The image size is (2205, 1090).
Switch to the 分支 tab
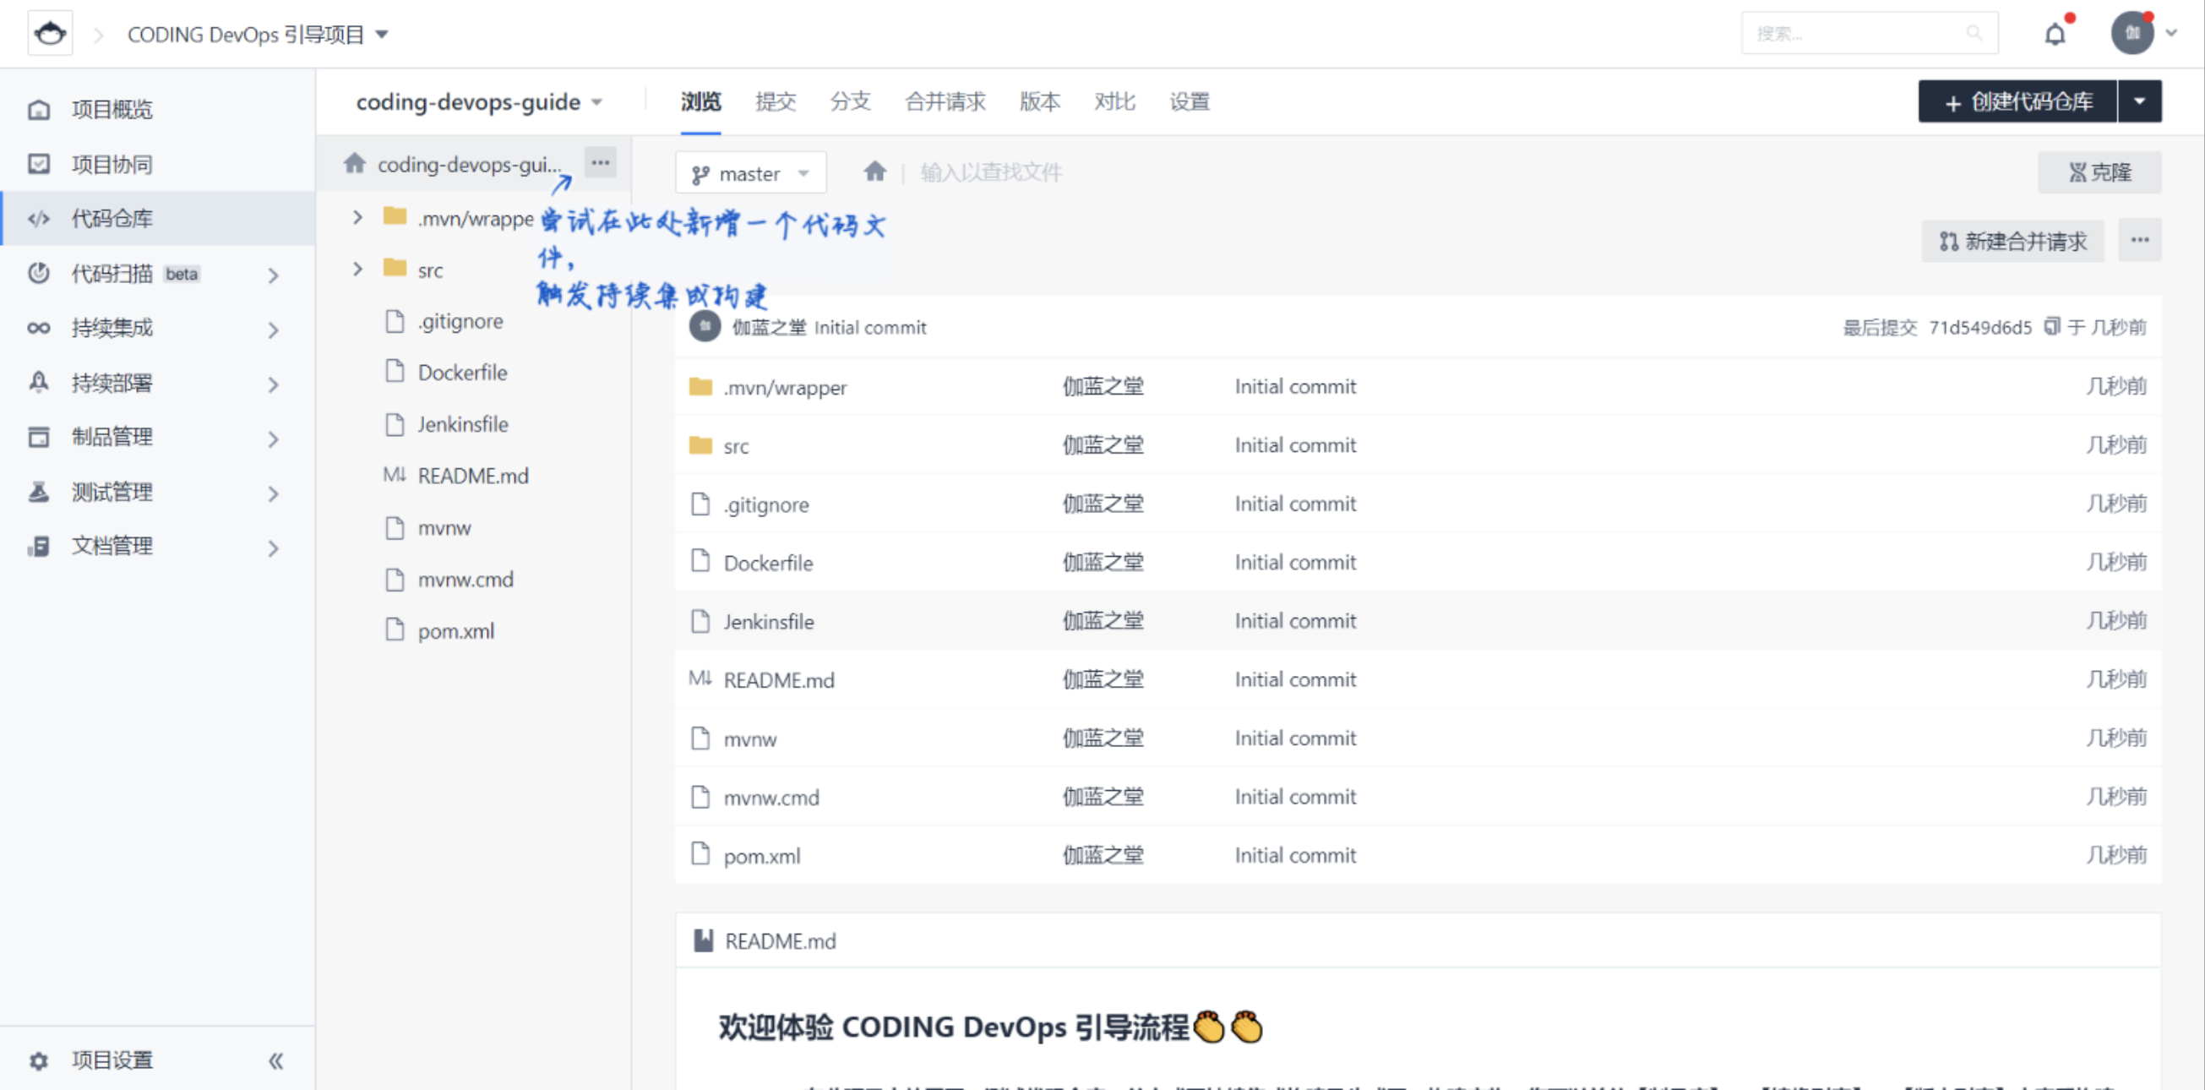850,102
